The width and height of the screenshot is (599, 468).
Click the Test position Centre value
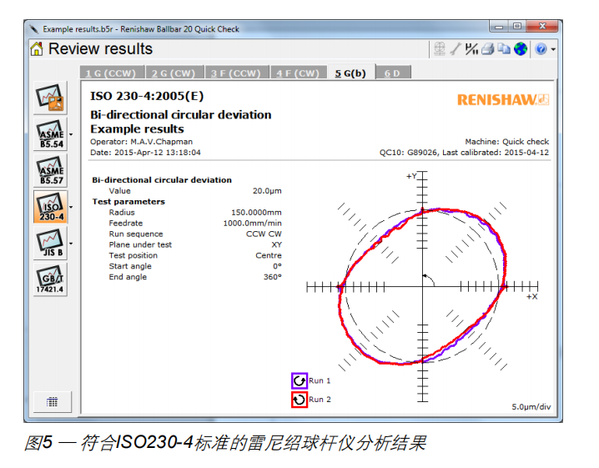(x=269, y=255)
